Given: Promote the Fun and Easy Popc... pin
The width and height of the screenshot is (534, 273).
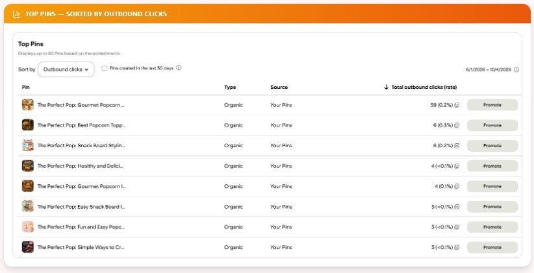Looking at the screenshot, I should [x=492, y=227].
